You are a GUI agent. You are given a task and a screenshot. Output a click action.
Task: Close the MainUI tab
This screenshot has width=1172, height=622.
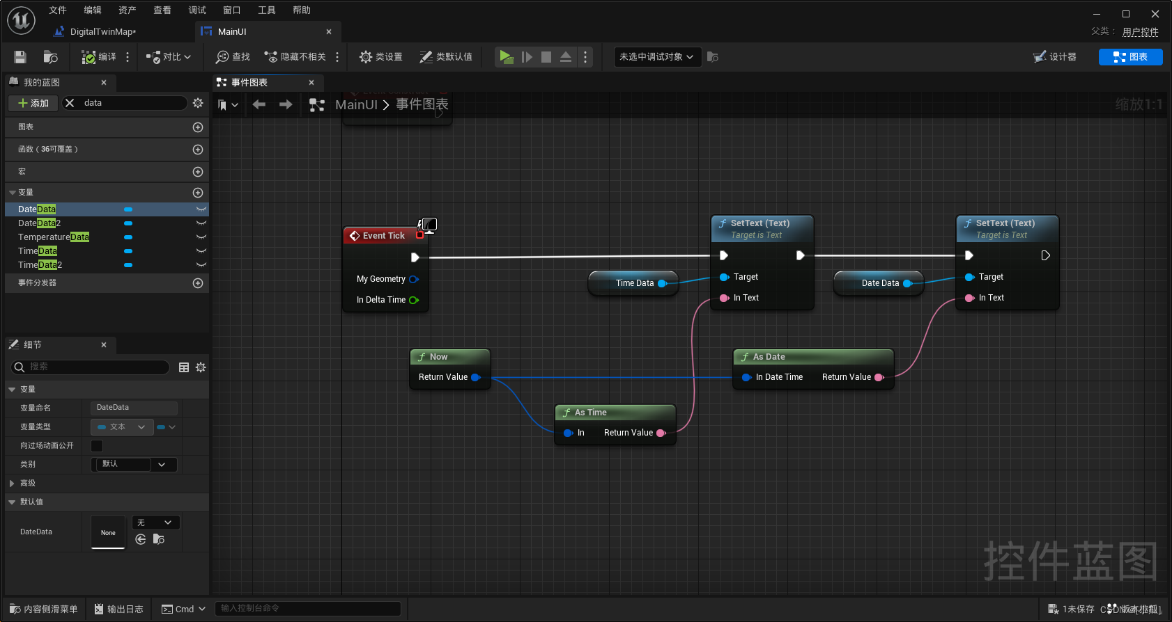[x=329, y=32]
